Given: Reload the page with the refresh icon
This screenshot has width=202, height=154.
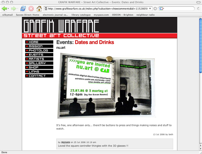Looking at the screenshot, I should coord(23,9).
